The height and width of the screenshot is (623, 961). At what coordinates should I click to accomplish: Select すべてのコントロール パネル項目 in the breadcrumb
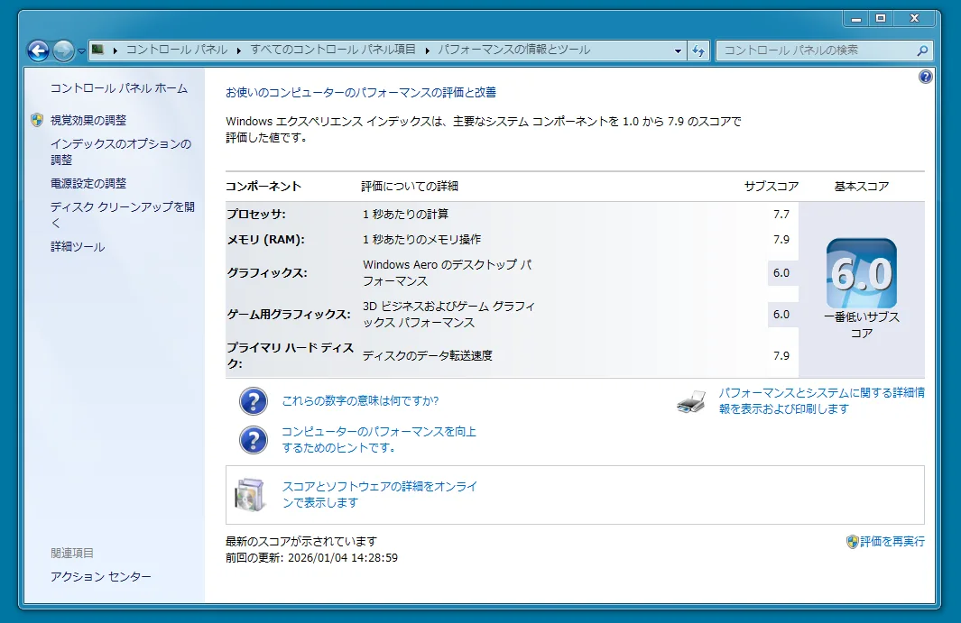(x=333, y=50)
